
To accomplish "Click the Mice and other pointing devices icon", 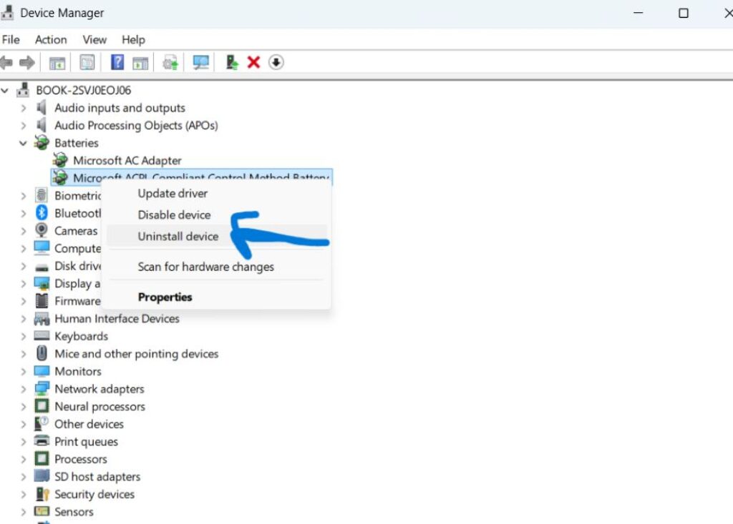I will [x=42, y=353].
